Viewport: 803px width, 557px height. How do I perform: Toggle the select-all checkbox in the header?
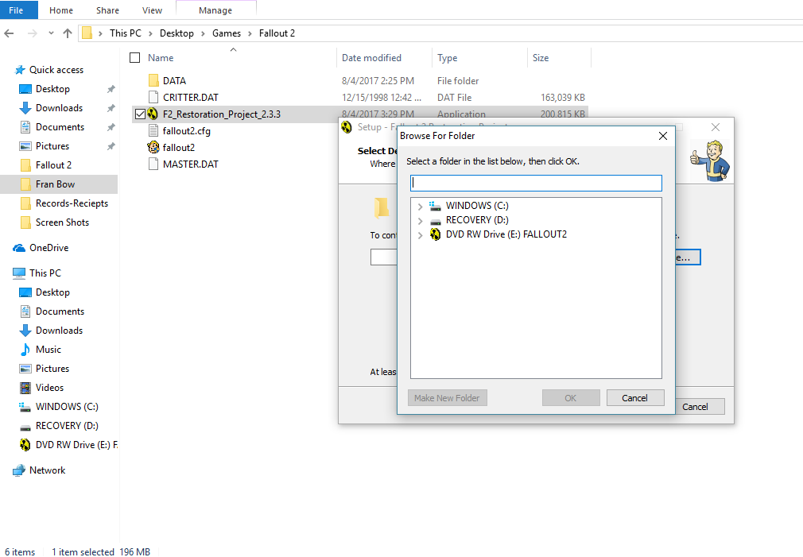pos(134,58)
